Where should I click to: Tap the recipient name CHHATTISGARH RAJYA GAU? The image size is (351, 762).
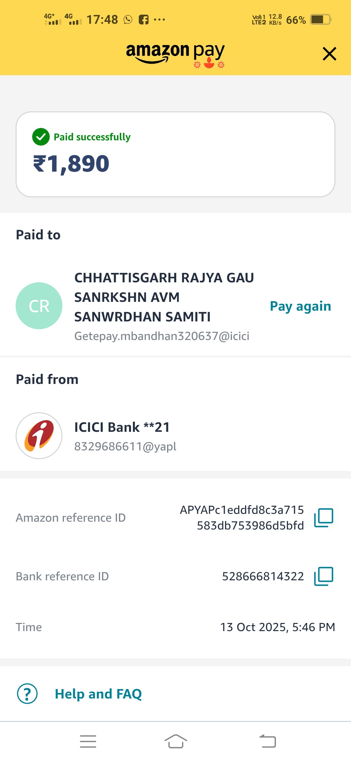[164, 278]
